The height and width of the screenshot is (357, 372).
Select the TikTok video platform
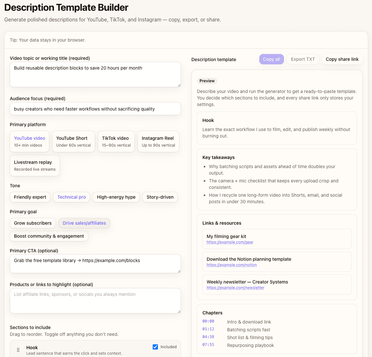116,141
